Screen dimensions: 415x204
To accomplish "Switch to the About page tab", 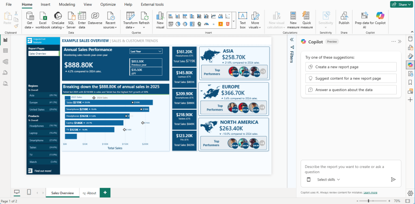I will [89, 193].
